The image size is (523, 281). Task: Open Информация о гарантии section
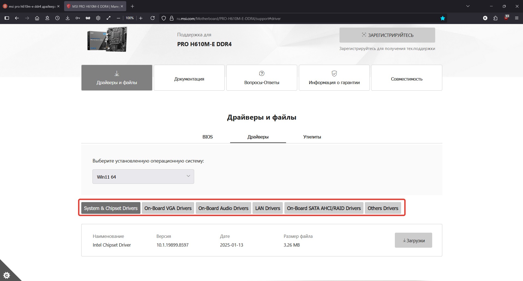[x=334, y=78]
